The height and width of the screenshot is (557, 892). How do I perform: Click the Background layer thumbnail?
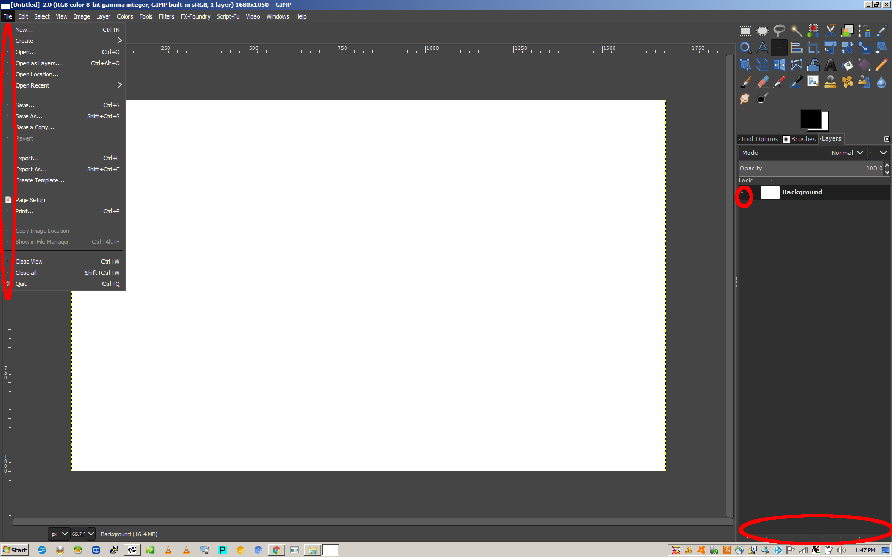pyautogui.click(x=770, y=193)
